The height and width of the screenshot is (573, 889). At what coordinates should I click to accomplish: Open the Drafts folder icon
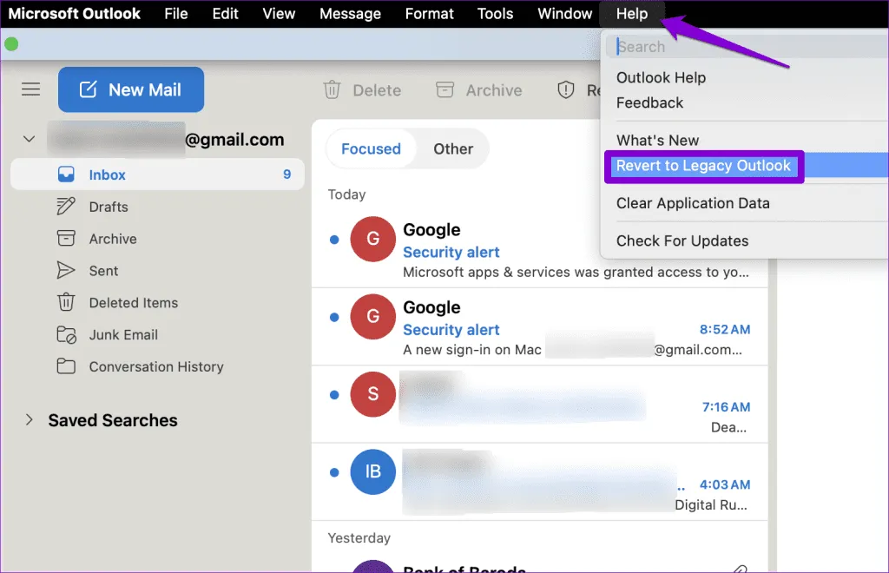(x=66, y=207)
